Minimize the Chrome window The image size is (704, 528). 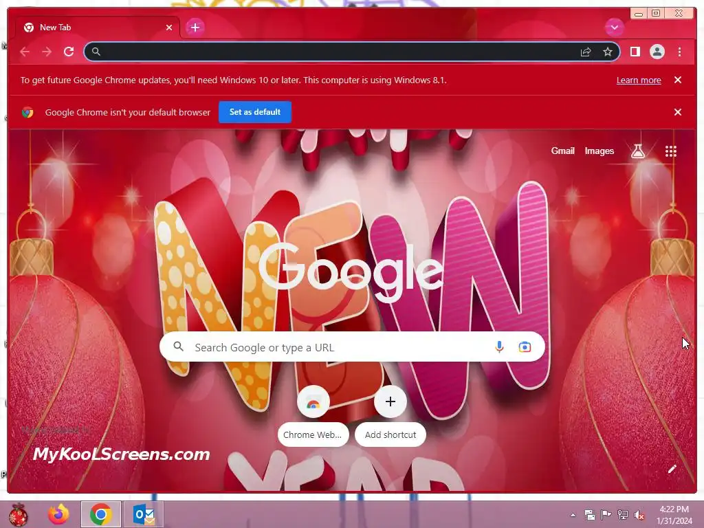click(x=639, y=14)
